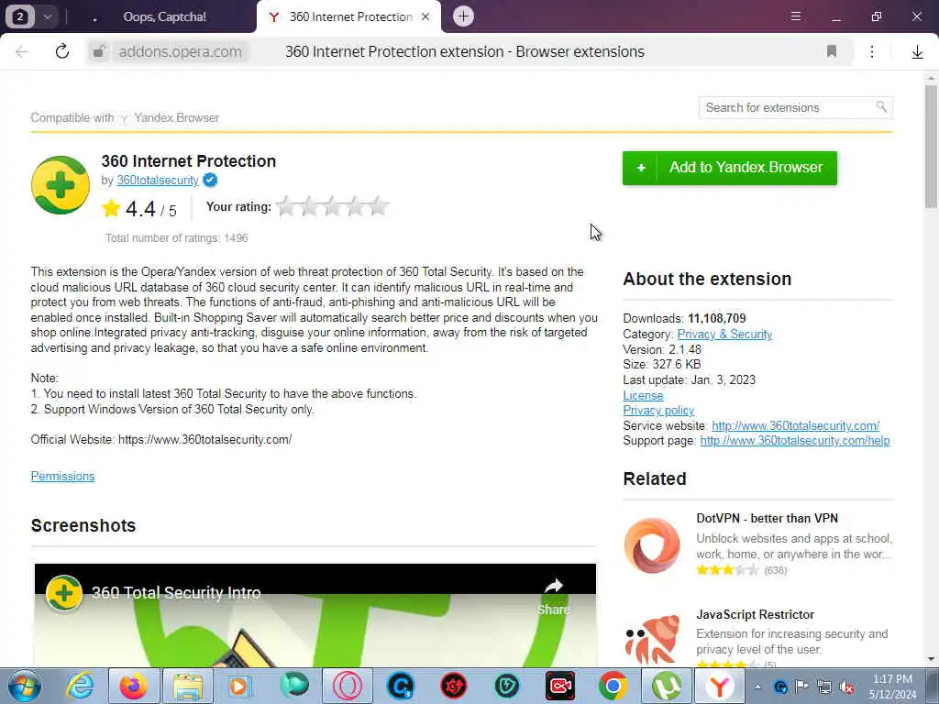The image size is (939, 704).
Task: Click the addons.opera.com address field
Action: coord(181,51)
